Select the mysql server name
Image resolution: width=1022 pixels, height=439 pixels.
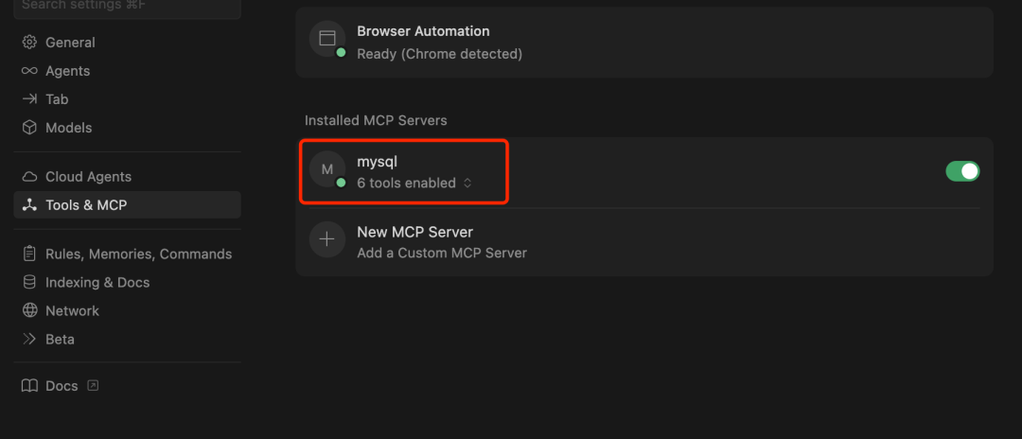(377, 162)
